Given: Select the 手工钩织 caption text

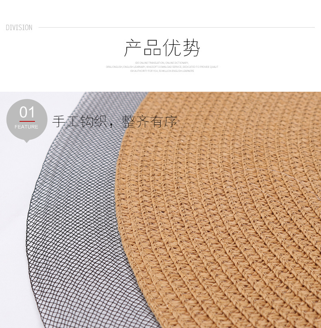Looking at the screenshot, I should click(x=80, y=121).
